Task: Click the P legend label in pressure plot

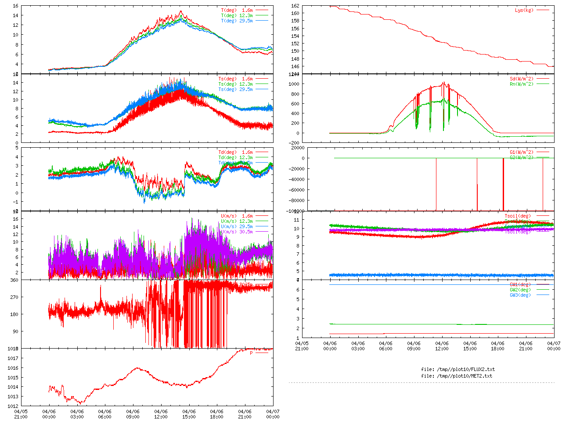Action: point(251,353)
